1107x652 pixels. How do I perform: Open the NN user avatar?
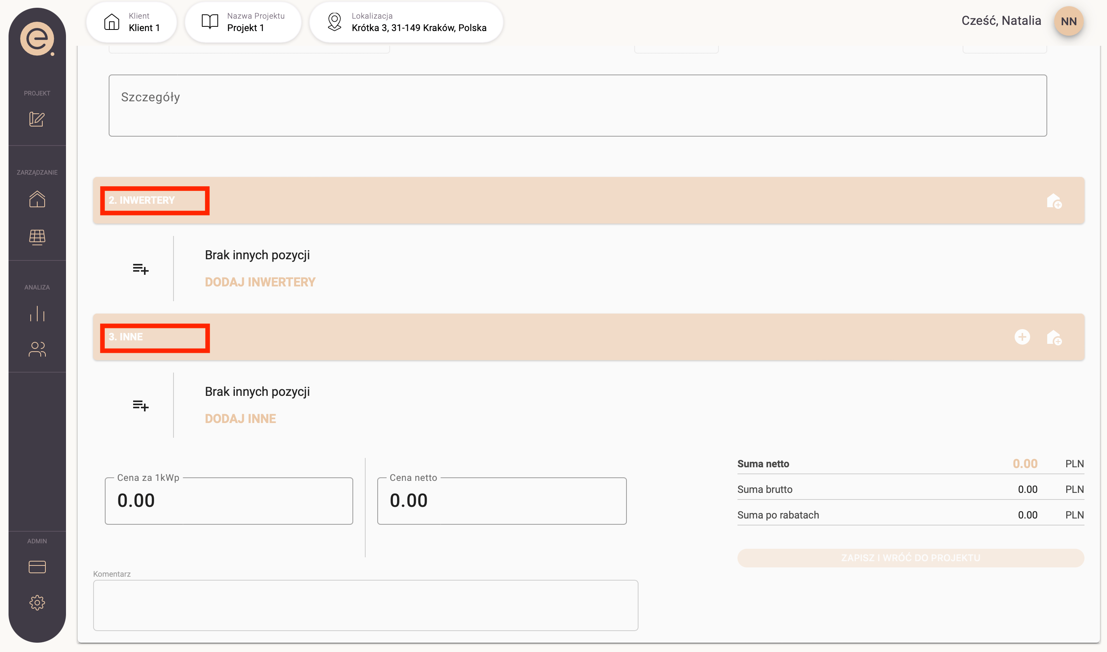pyautogui.click(x=1069, y=21)
